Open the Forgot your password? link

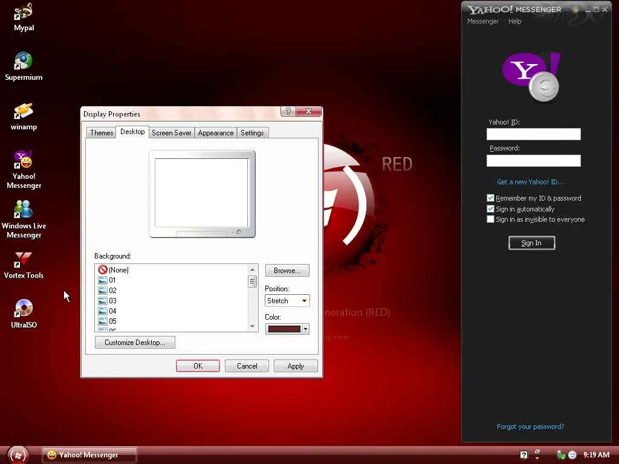530,427
